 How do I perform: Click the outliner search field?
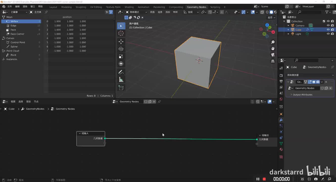pyautogui.click(x=309, y=12)
